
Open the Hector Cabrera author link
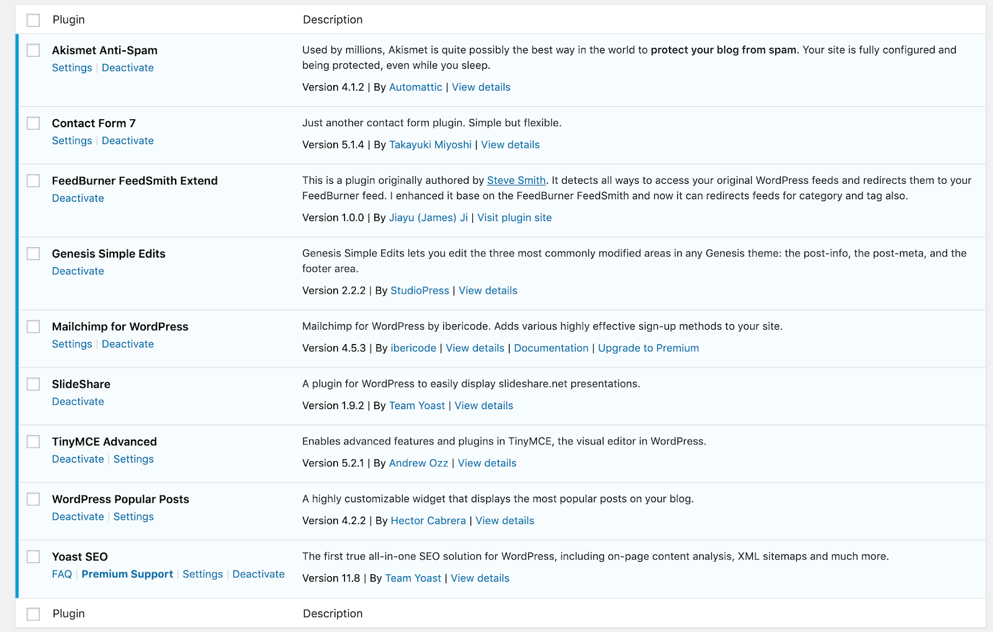coord(428,520)
